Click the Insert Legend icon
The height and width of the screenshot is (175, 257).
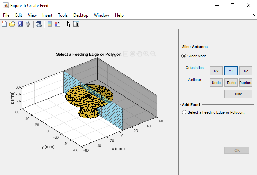tap(57, 24)
